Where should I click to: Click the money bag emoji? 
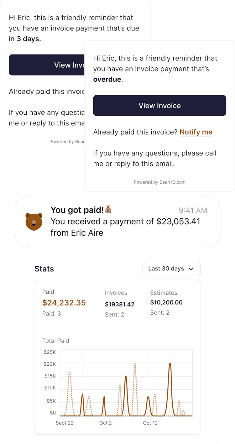click(108, 210)
